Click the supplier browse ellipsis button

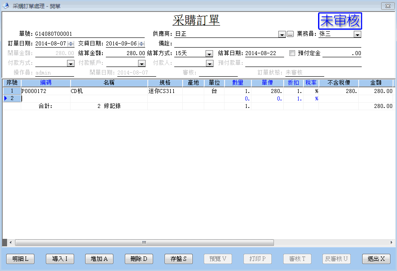290,34
